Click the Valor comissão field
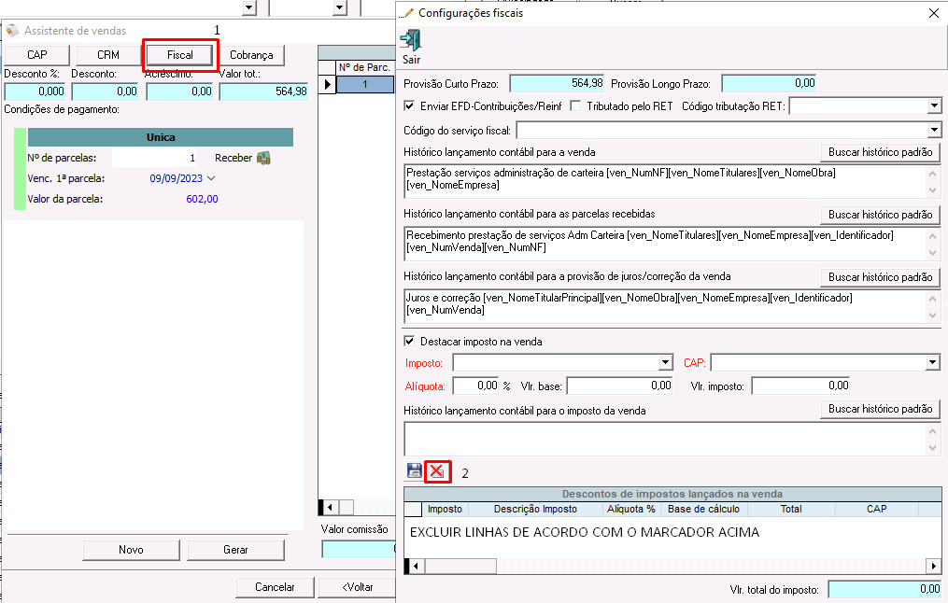This screenshot has height=603, width=948. (359, 549)
